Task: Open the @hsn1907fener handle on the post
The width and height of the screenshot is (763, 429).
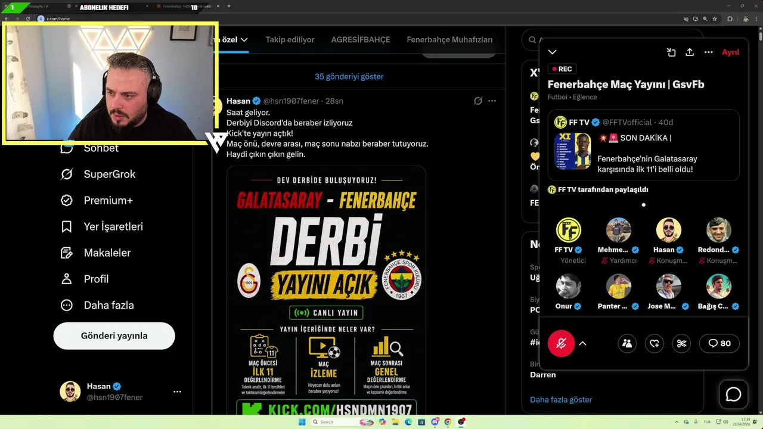Action: (291, 101)
